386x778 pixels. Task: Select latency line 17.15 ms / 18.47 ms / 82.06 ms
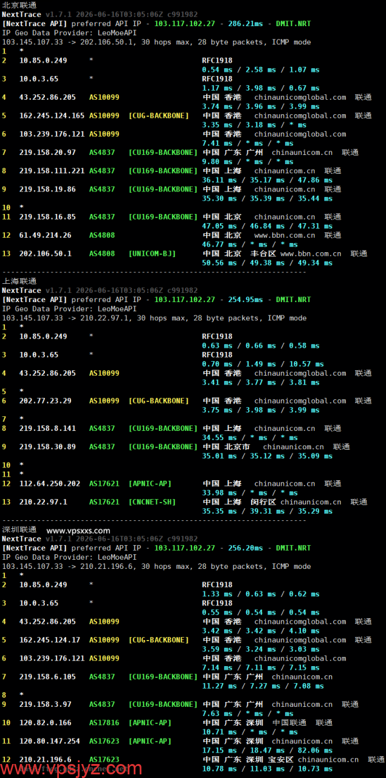coord(267,751)
